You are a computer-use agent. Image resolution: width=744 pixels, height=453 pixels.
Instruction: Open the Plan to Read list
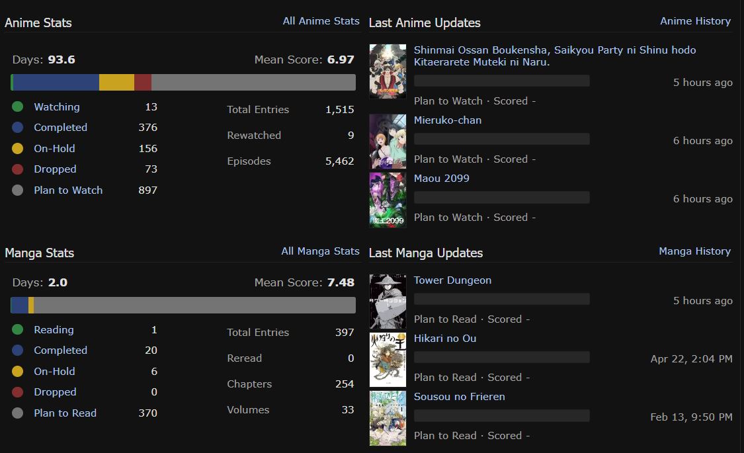[65, 413]
